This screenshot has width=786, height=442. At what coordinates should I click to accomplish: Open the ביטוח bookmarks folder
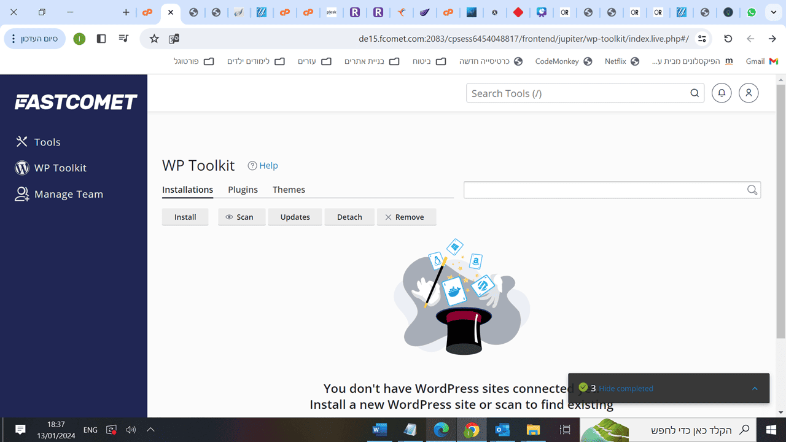[429, 61]
